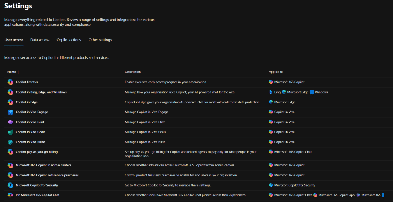The width and height of the screenshot is (393, 202).
Task: Click the Description column header
Action: tap(133, 72)
